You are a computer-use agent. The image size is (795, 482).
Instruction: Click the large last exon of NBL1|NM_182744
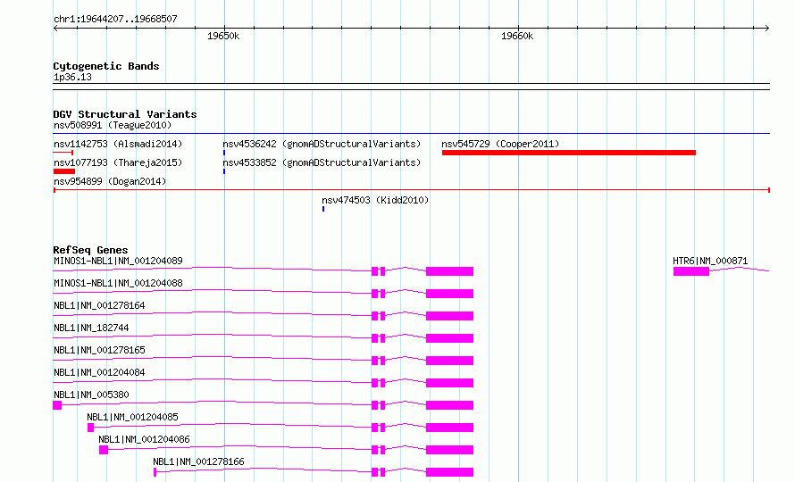tap(449, 338)
